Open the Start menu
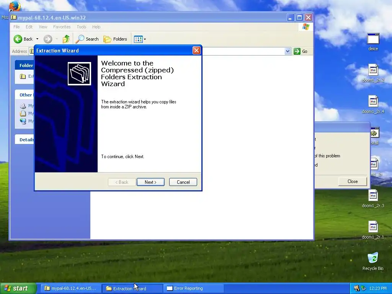Screen dimensions: 392x294 [x=18, y=288]
